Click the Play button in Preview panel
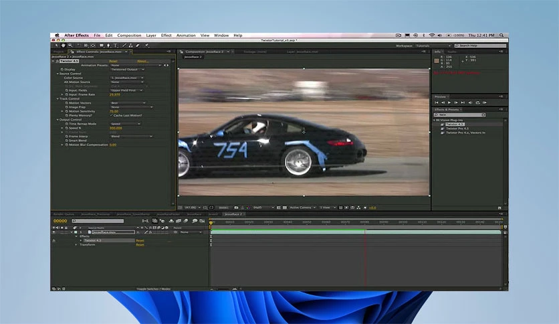This screenshot has height=324, width=559. (449, 103)
